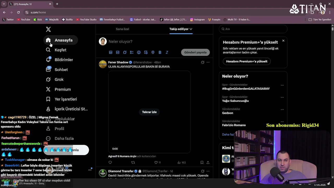Open more options for #BugünGünlerdenGALATASARAY trend
This screenshot has height=188, width=334.
click(x=282, y=85)
